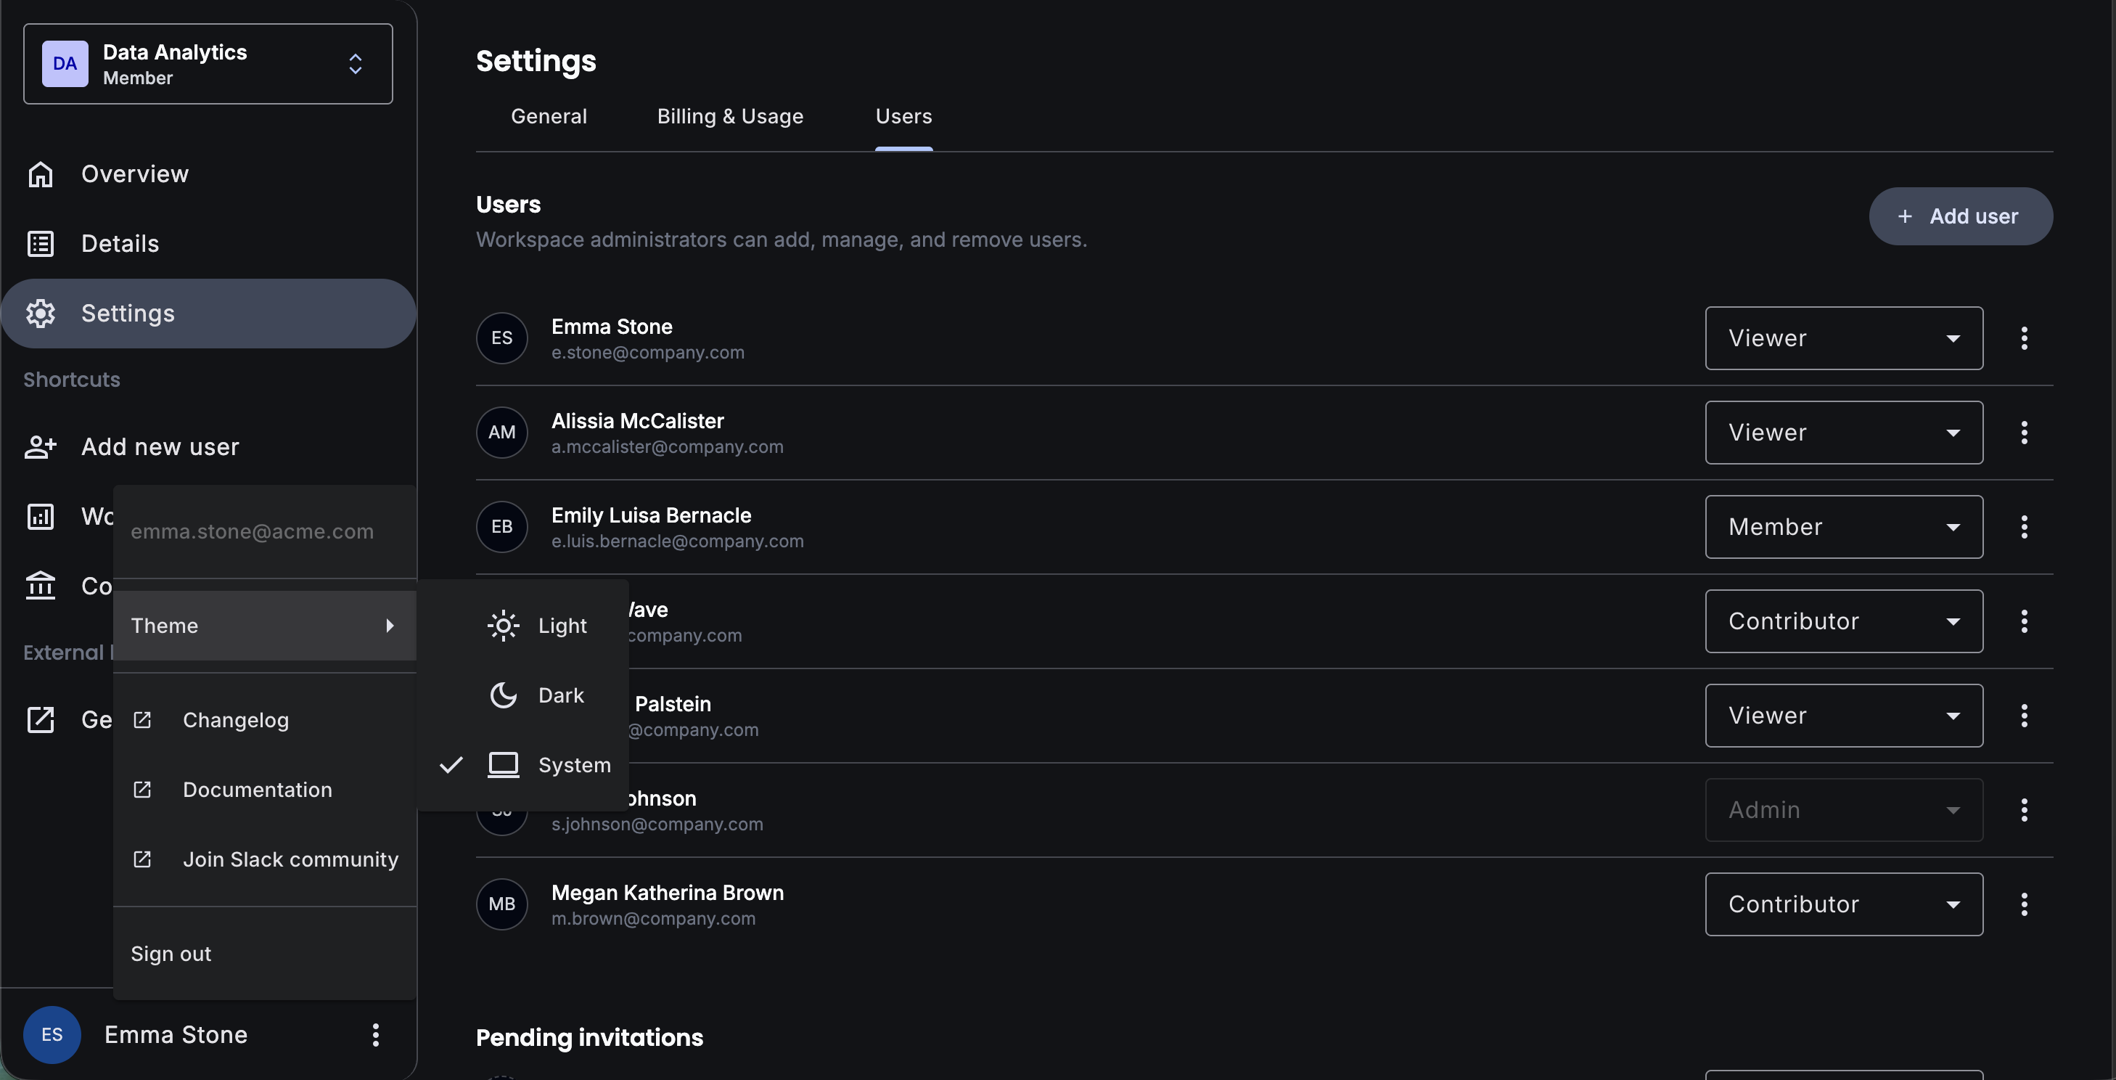Open three-dot menu for Emma Stone row
The height and width of the screenshot is (1080, 2116).
2024,338
